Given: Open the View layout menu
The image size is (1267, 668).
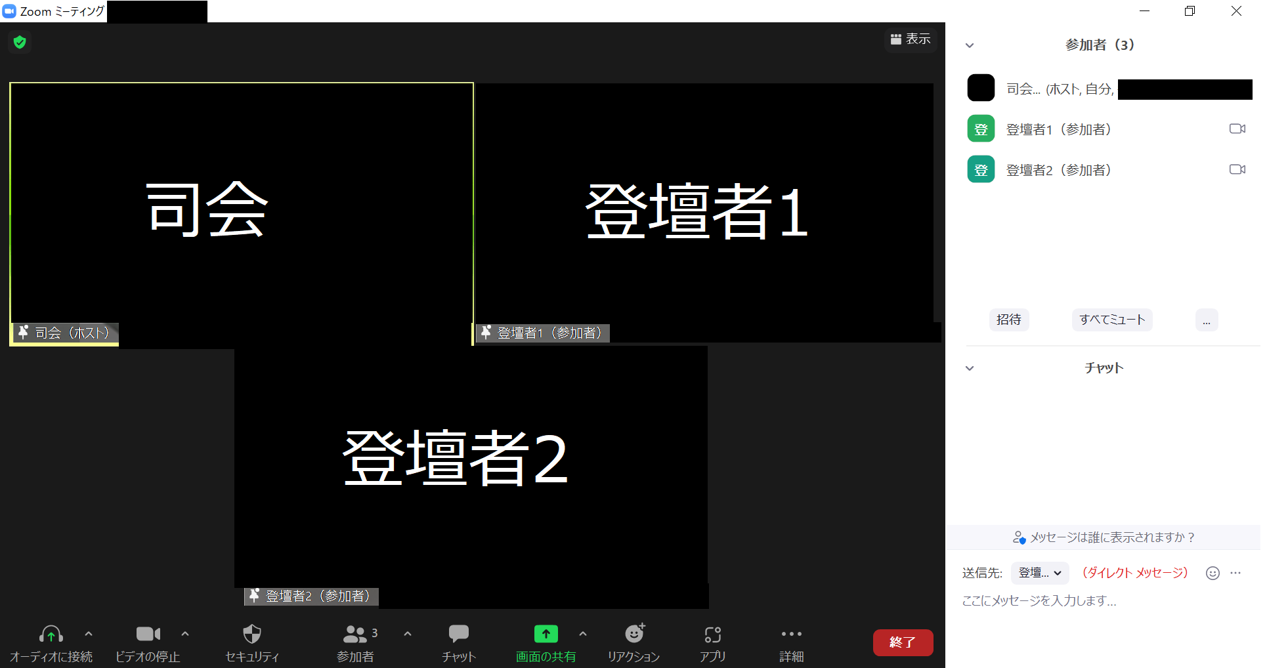Looking at the screenshot, I should click(x=911, y=39).
